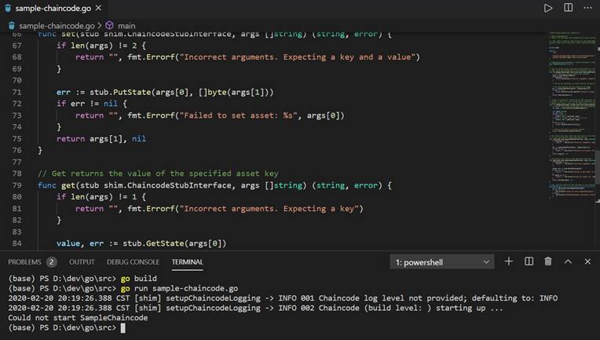Screen dimensions: 600x340
Task: Split the terminal pane
Action: tap(529, 261)
